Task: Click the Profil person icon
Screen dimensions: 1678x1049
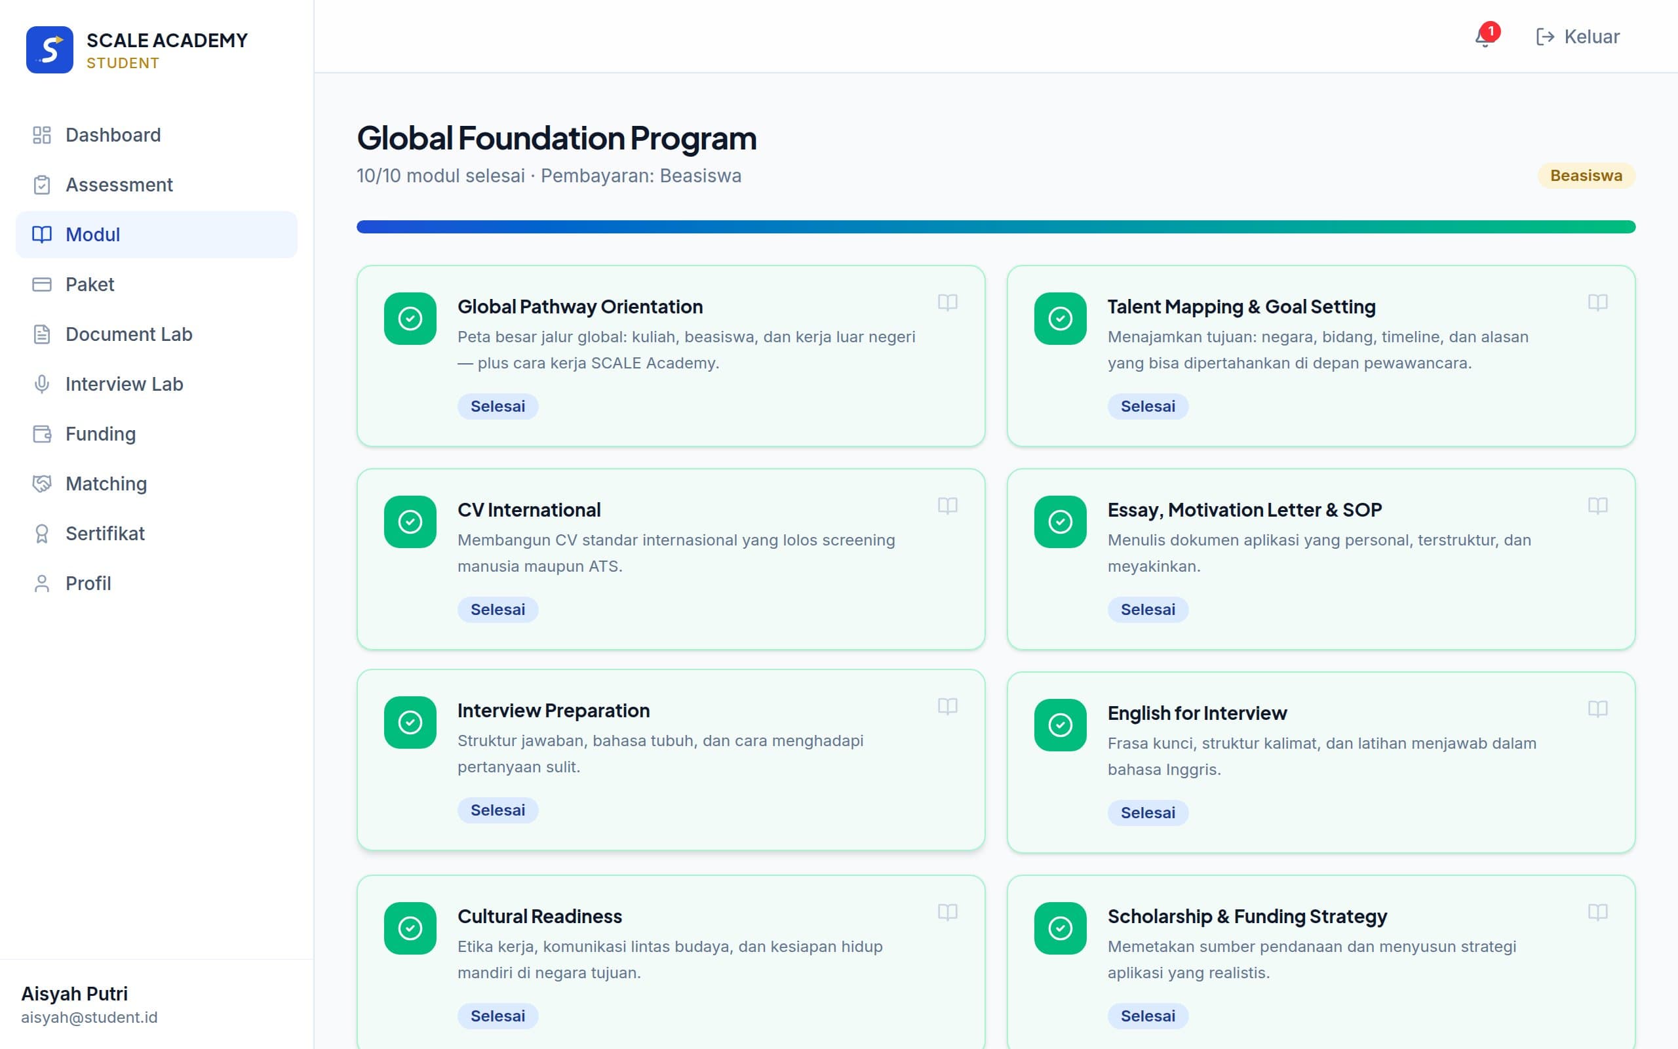Action: (x=41, y=584)
